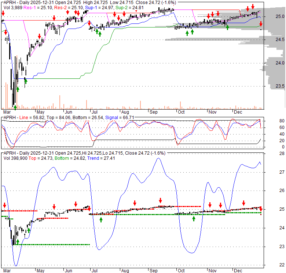Click the rightmost red arrow at the December close in the top chart
This screenshot has height=273, width=286.
(261, 24)
